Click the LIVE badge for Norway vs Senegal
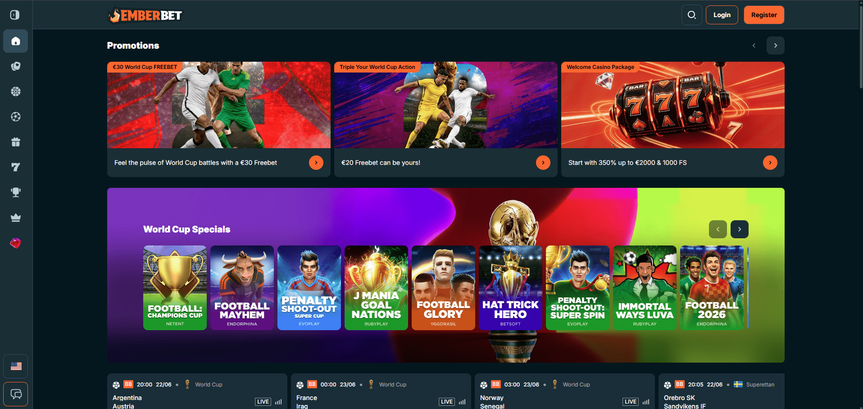The width and height of the screenshot is (863, 409). pyautogui.click(x=631, y=402)
